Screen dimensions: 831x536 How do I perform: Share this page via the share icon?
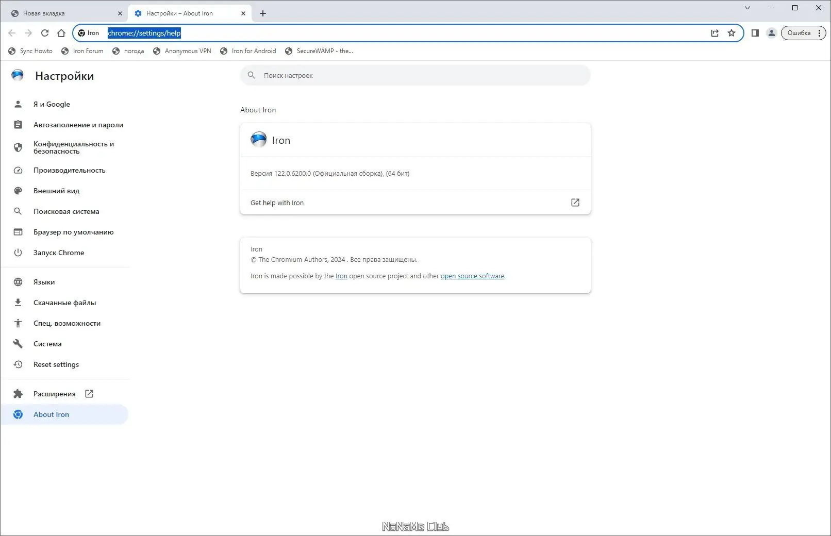coord(715,33)
